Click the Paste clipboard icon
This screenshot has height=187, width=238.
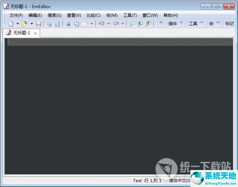[x=85, y=24]
